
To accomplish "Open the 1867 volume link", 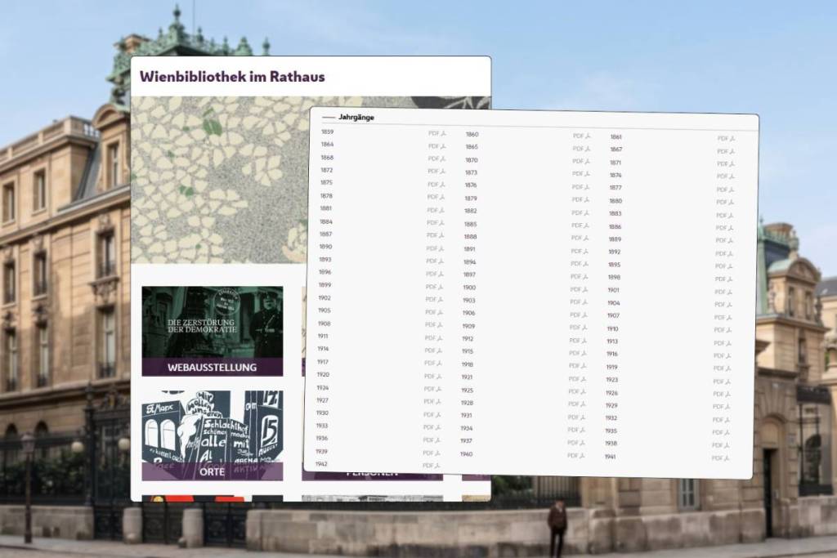I will click(x=616, y=150).
